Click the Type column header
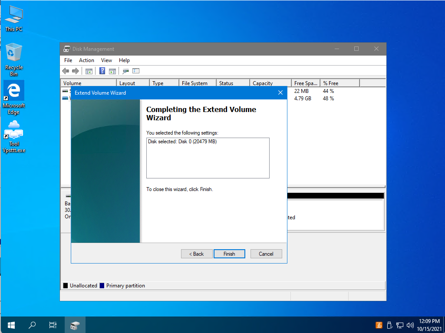 tap(164, 83)
